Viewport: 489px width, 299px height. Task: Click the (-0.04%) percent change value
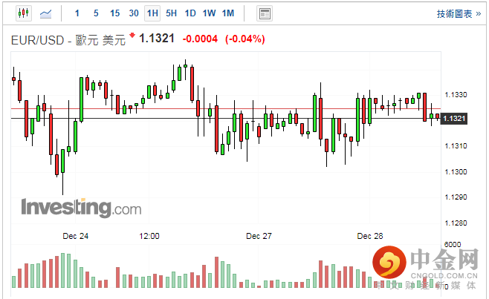coord(245,39)
